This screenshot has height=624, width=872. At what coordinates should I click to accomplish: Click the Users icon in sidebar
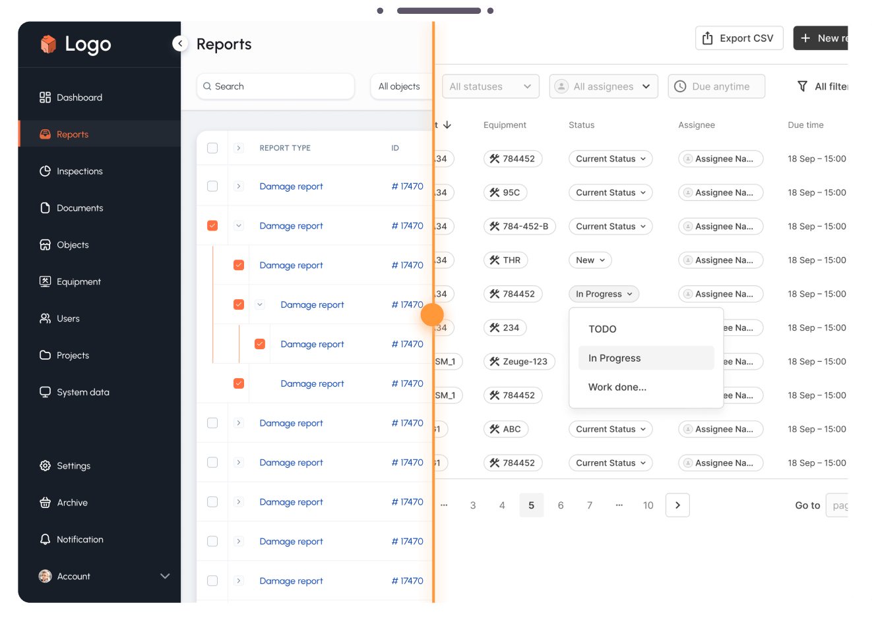45,319
